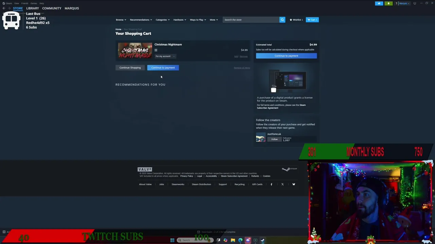The width and height of the screenshot is (435, 244).
Task: Open the Support footer link
Action: pyautogui.click(x=223, y=184)
